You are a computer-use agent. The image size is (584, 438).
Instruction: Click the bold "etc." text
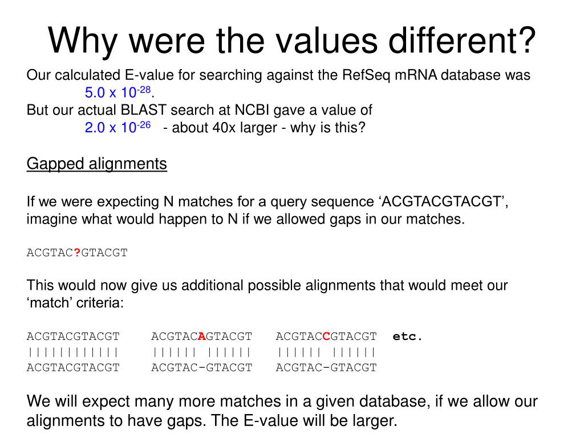point(408,336)
